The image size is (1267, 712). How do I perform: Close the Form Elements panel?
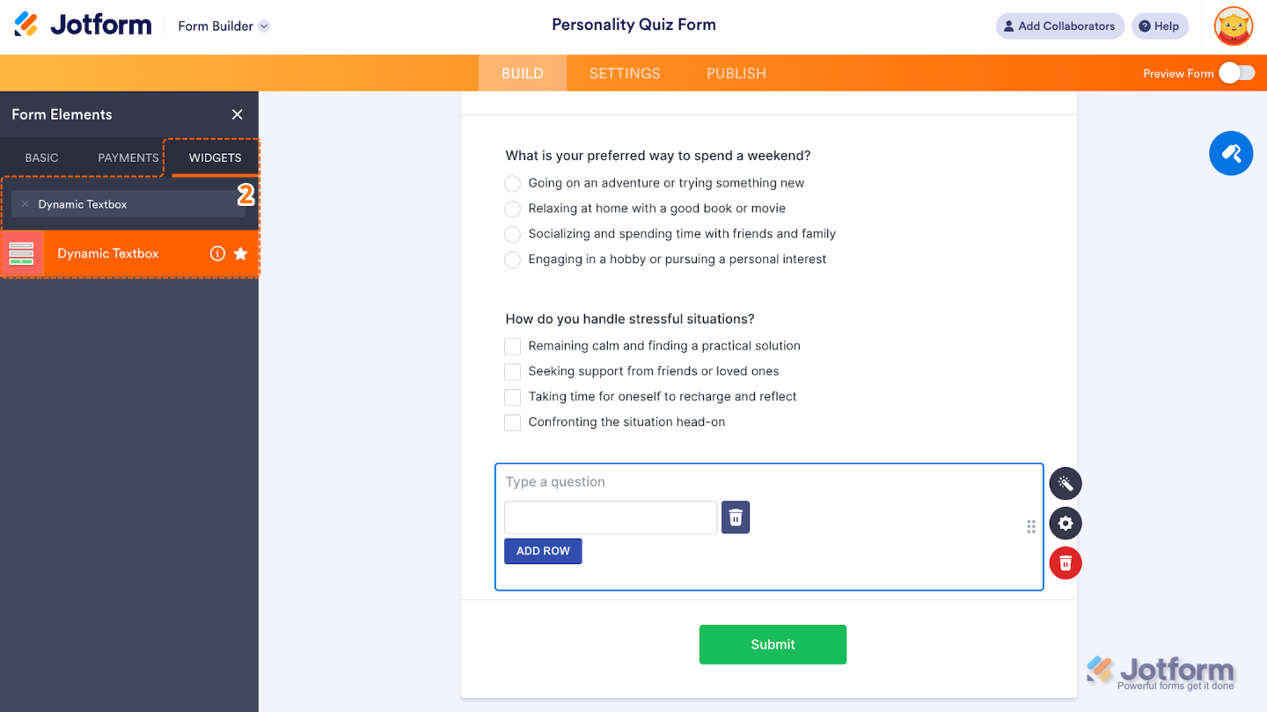click(x=237, y=114)
